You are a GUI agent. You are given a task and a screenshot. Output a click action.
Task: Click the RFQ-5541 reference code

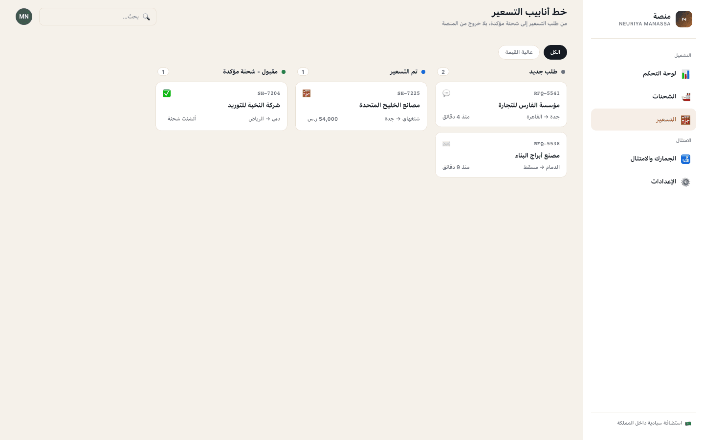pyautogui.click(x=547, y=93)
